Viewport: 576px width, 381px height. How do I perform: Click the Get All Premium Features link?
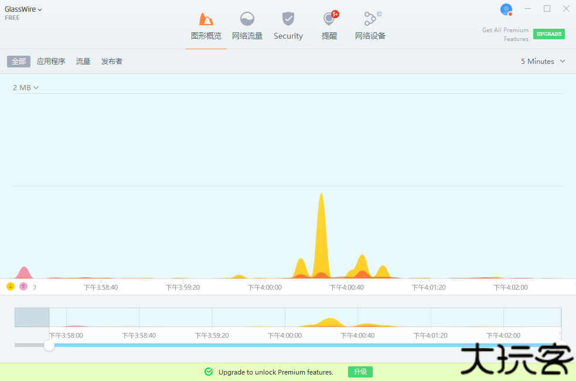tap(506, 35)
